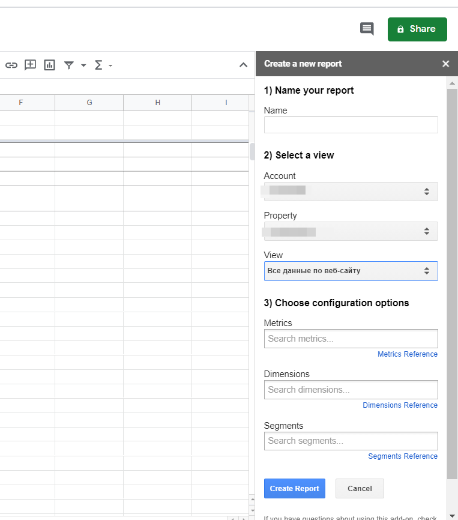Click the report Name input field
The height and width of the screenshot is (520, 458).
pyautogui.click(x=351, y=125)
